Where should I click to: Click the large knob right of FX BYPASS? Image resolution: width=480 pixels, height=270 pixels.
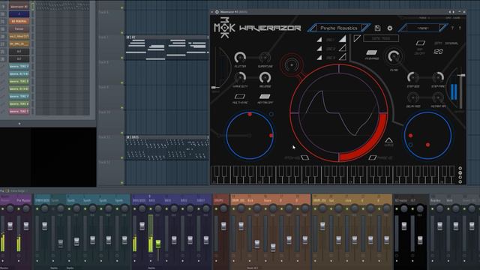pyautogui.click(x=394, y=56)
